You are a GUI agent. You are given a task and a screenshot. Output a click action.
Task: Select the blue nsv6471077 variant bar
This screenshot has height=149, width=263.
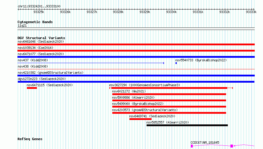(136, 57)
